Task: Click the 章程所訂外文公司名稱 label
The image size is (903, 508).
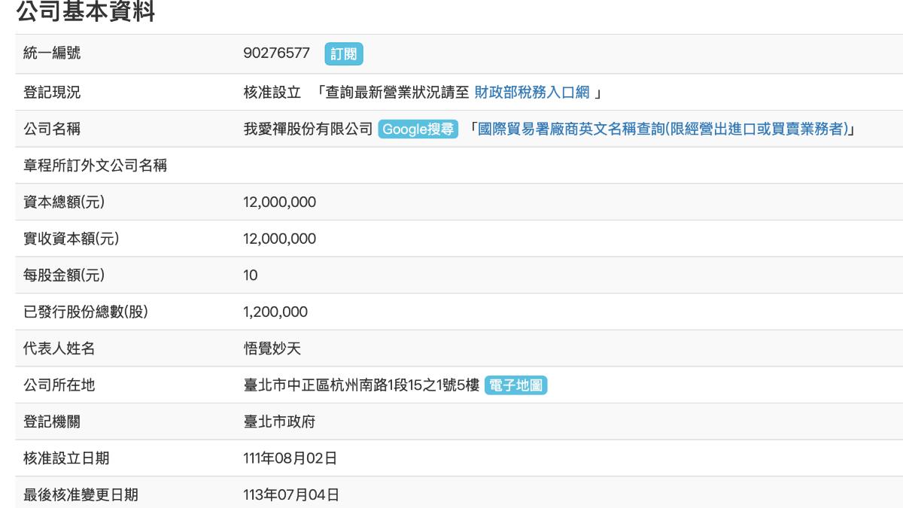Action: pos(95,166)
